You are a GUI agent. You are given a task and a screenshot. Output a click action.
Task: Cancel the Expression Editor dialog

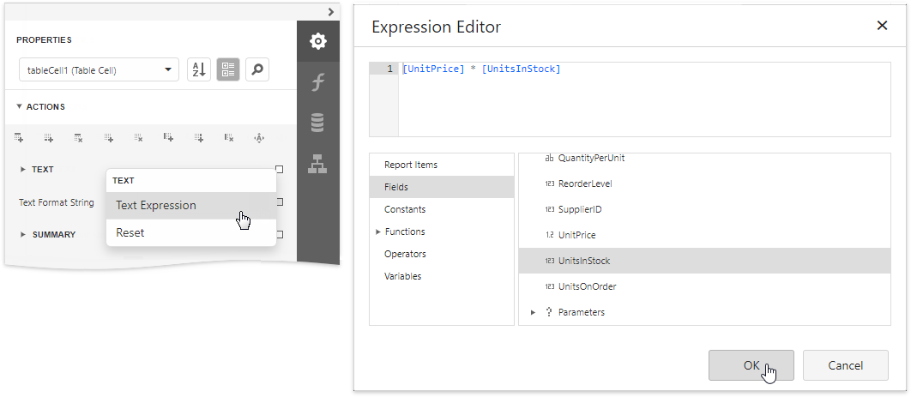845,365
